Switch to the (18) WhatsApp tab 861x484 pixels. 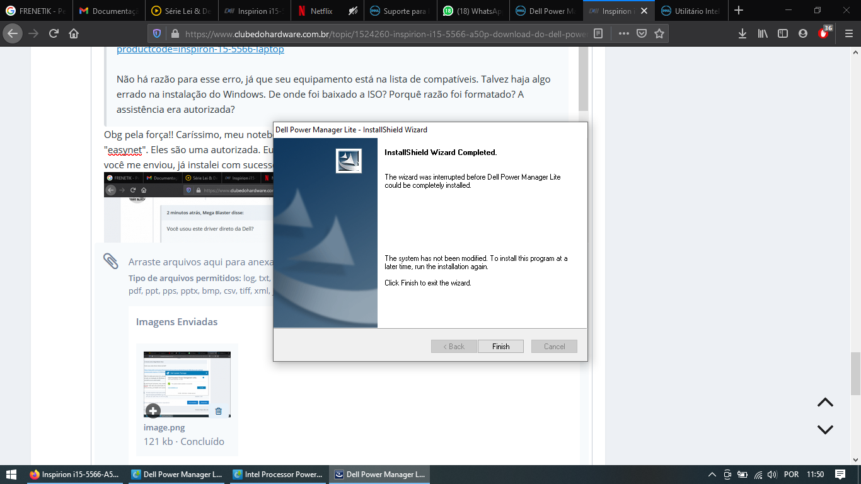coord(473,11)
